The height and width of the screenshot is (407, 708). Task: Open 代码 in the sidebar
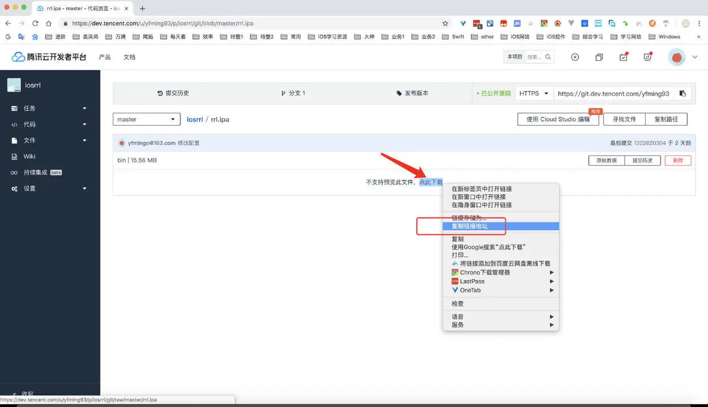[x=30, y=124]
